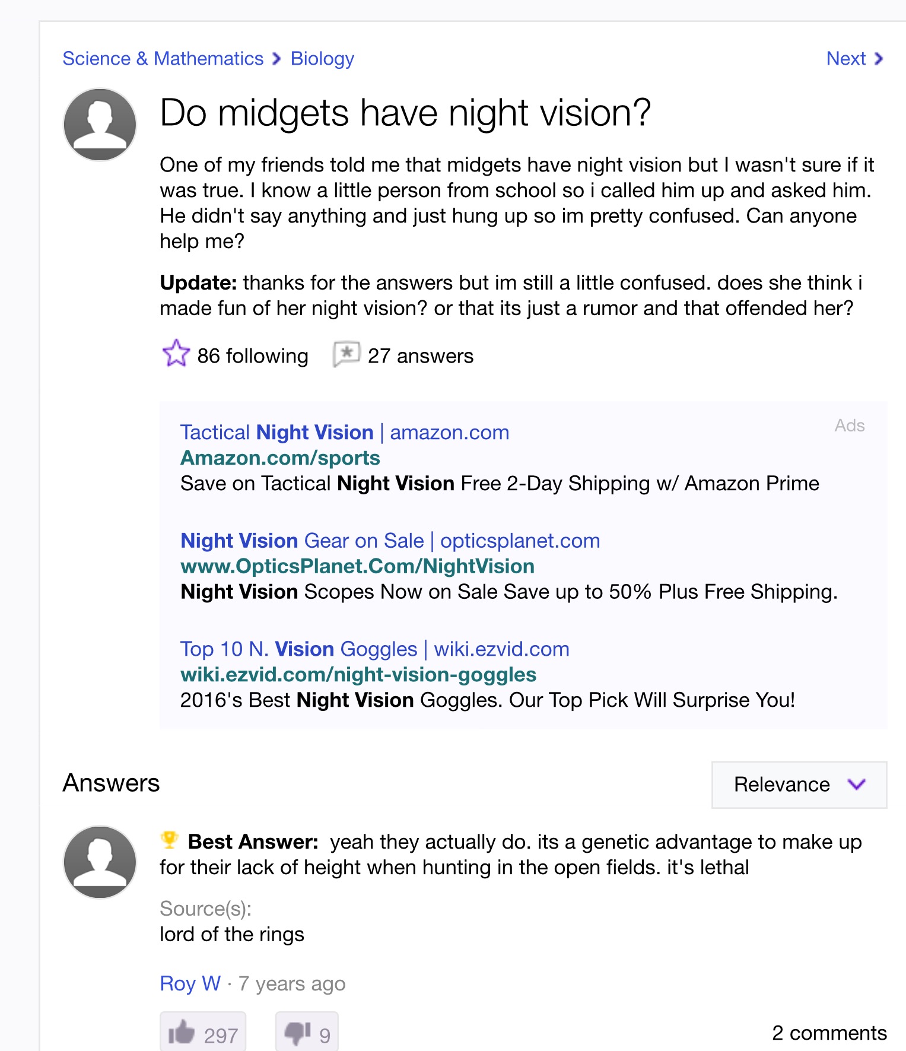
Task: Navigate to the Science & Mathematics category
Action: tap(163, 59)
